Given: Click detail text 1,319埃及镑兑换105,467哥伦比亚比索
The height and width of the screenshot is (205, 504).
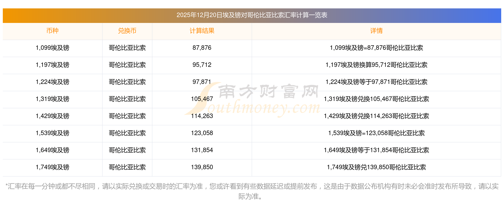Looking at the screenshot, I should tap(376, 99).
